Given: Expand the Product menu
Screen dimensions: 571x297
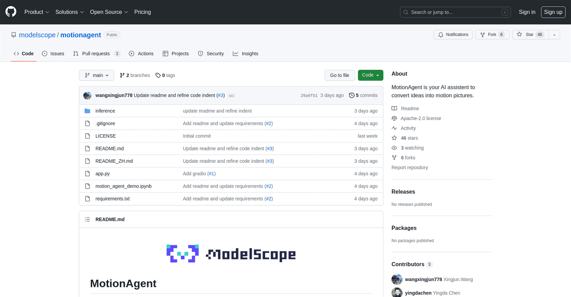Looking at the screenshot, I should pyautogui.click(x=37, y=12).
